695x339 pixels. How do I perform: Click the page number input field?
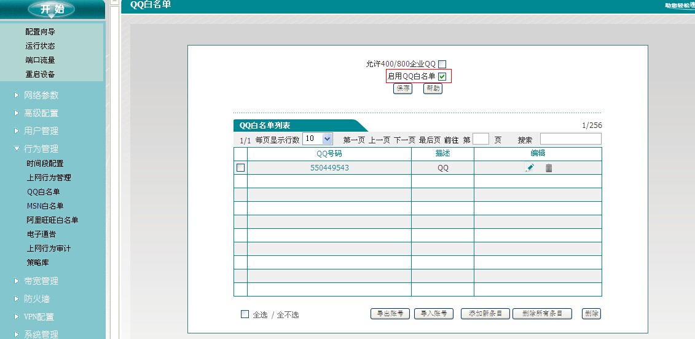(481, 139)
